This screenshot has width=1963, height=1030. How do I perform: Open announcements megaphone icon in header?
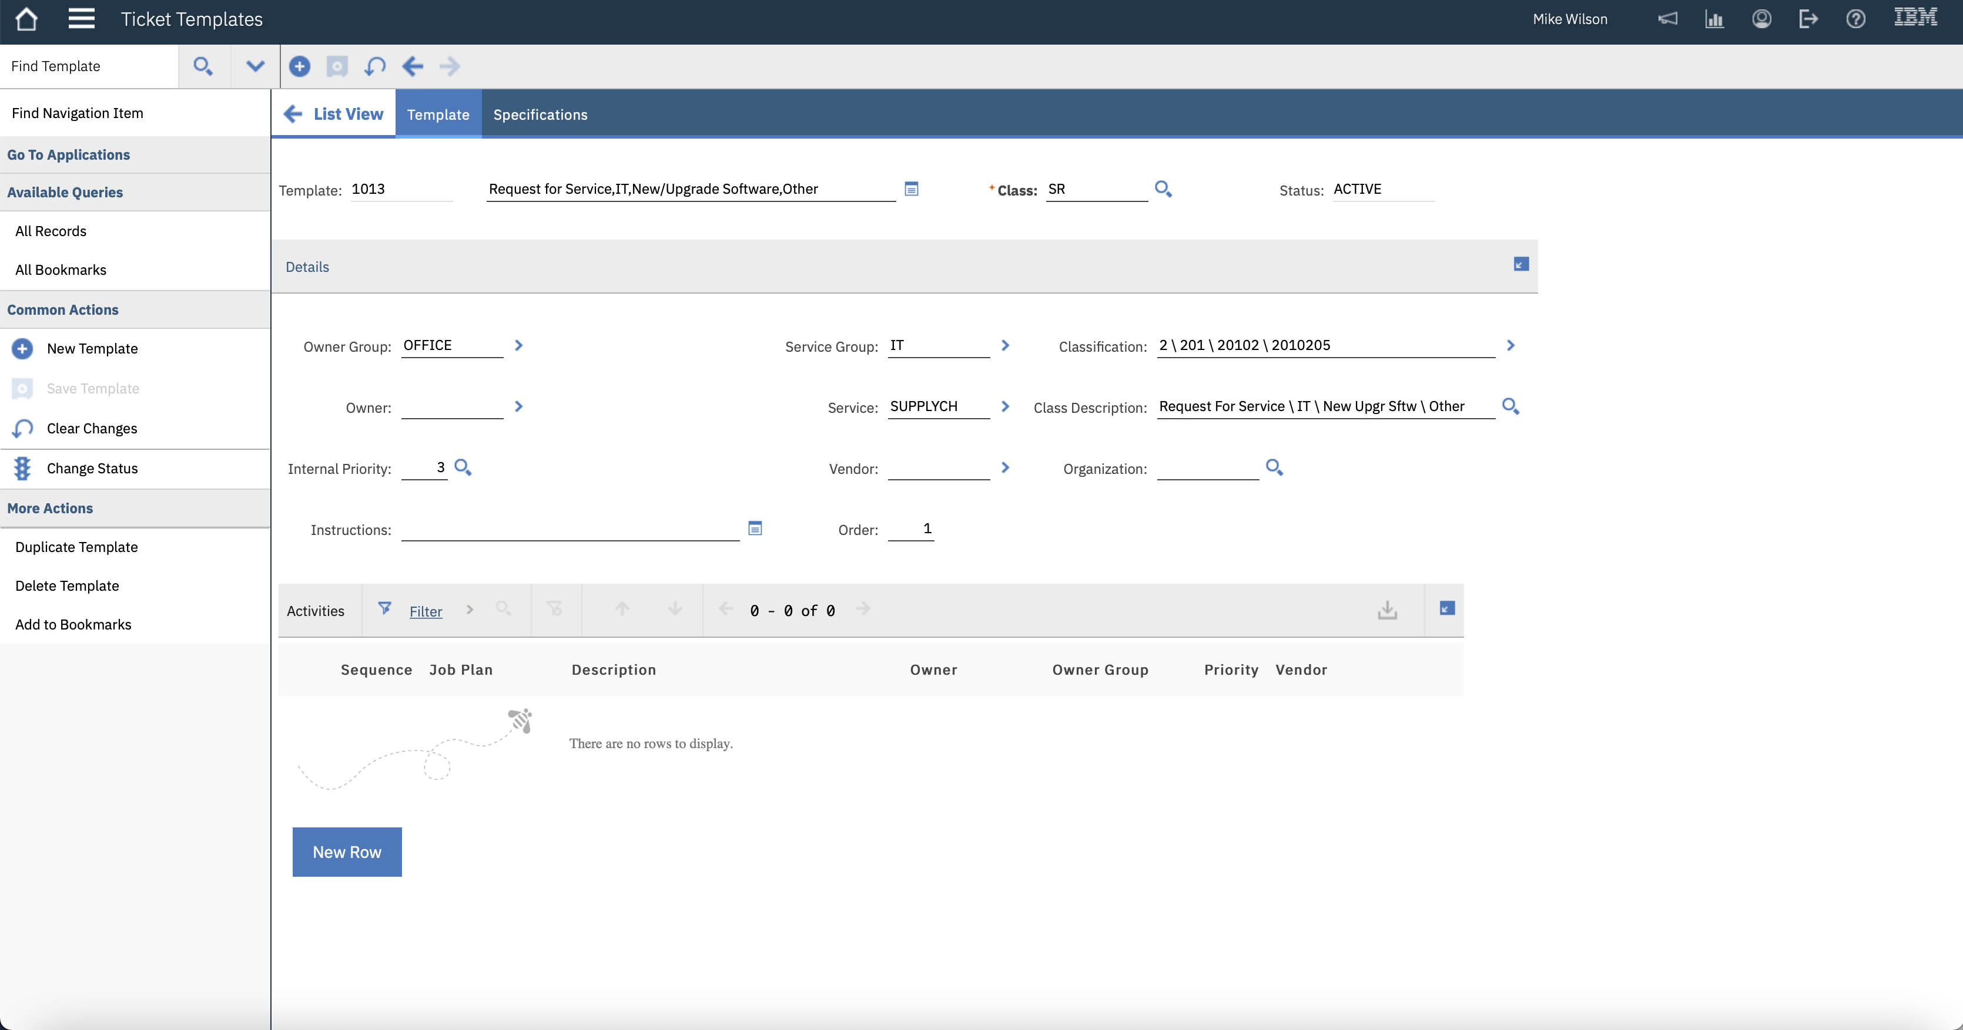[x=1668, y=18]
